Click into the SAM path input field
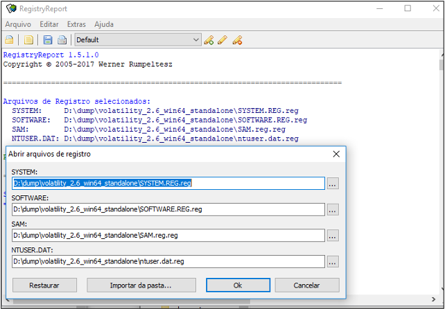The image size is (445, 309). (168, 236)
